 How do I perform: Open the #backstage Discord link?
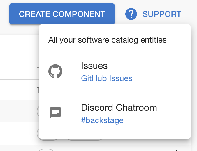[102, 120]
